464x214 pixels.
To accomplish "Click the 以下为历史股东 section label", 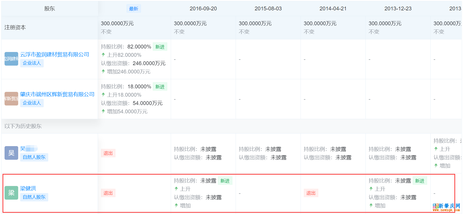I will click(23, 126).
